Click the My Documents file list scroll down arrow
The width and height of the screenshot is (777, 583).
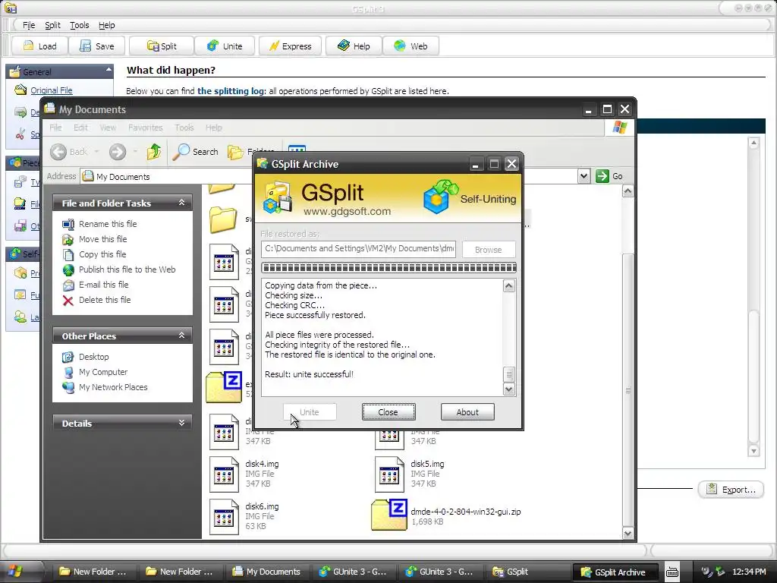point(628,534)
